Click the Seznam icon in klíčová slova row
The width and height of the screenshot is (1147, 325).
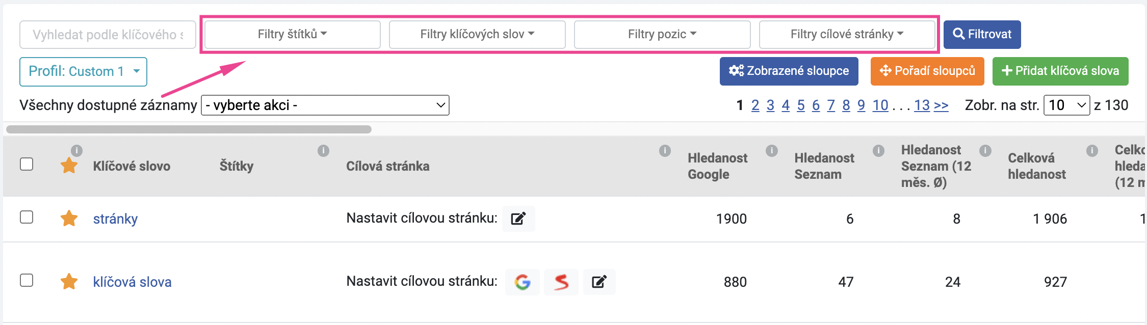point(561,282)
